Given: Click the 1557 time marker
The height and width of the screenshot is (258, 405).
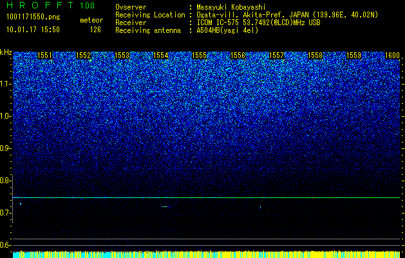Looking at the screenshot, I should (277, 55).
